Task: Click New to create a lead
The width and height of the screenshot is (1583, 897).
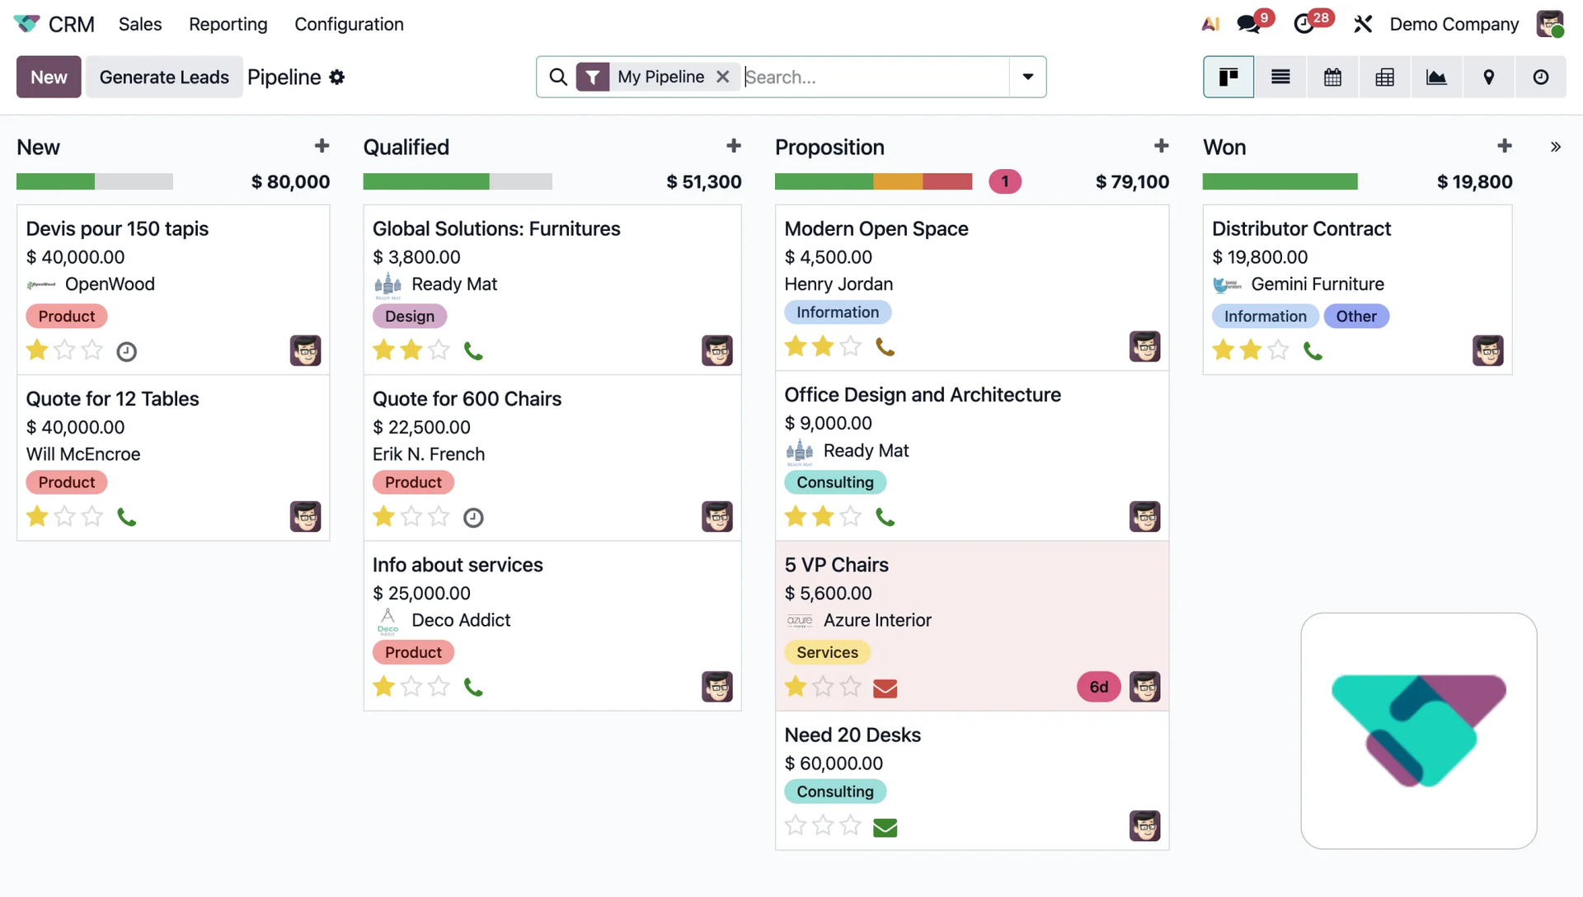Action: (49, 77)
